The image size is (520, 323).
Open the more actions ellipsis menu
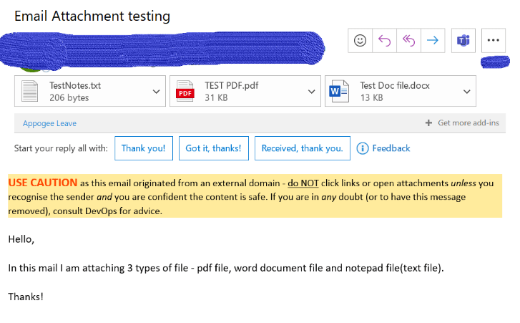click(x=493, y=41)
